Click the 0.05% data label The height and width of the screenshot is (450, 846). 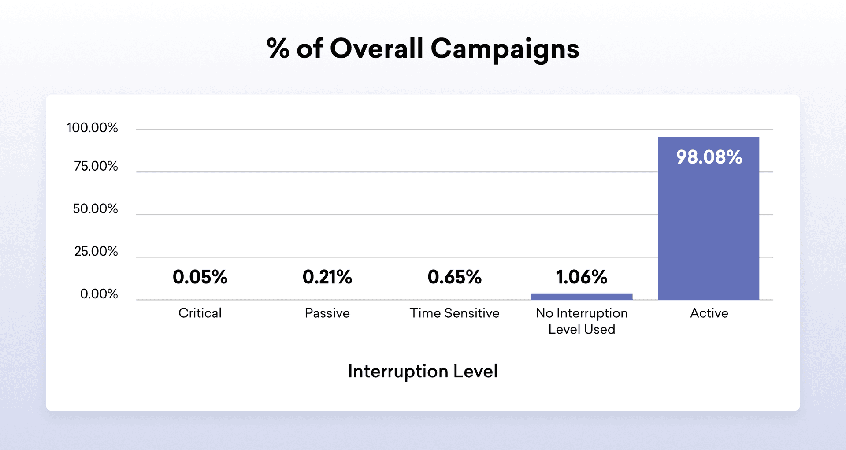point(200,277)
